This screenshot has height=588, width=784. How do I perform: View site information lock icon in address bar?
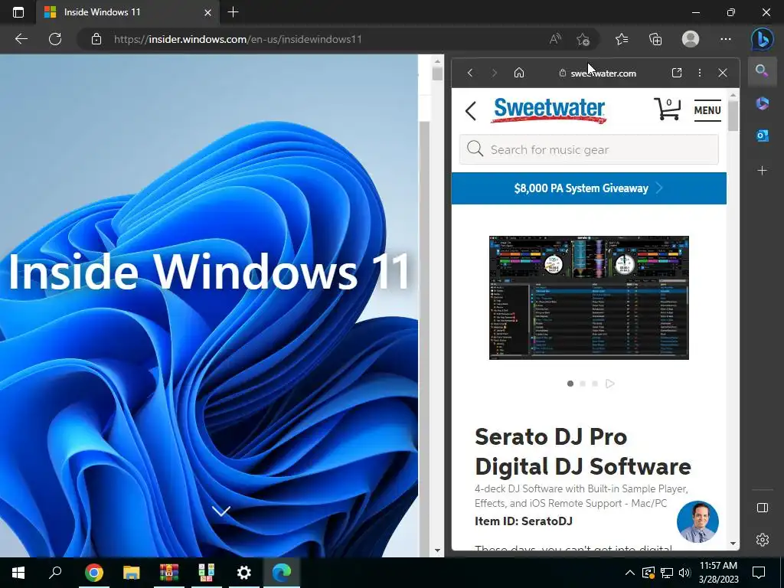pos(96,39)
